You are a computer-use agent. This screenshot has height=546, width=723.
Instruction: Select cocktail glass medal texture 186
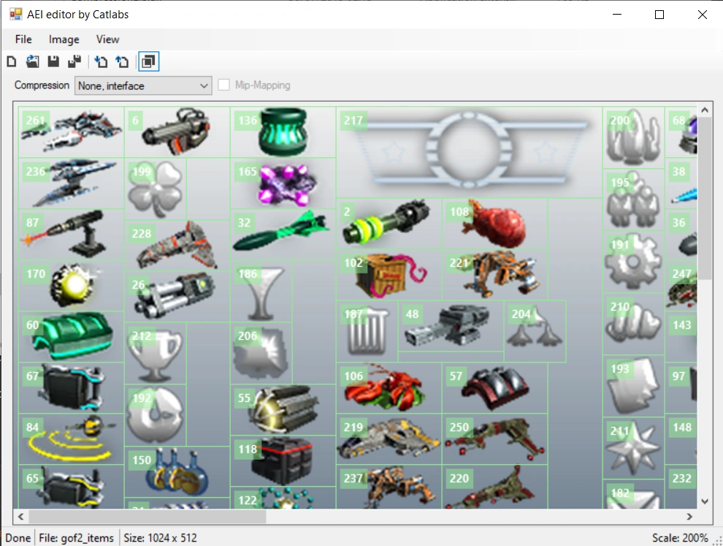(x=261, y=292)
